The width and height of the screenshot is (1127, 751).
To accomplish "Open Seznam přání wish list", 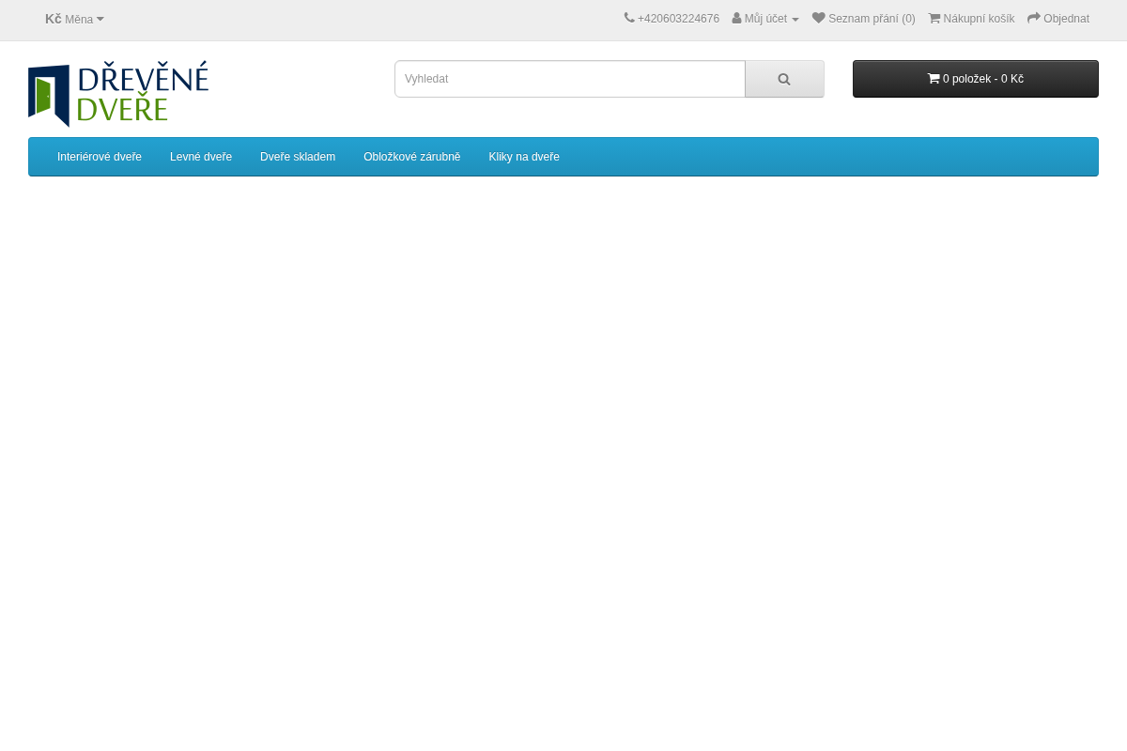I will click(864, 19).
